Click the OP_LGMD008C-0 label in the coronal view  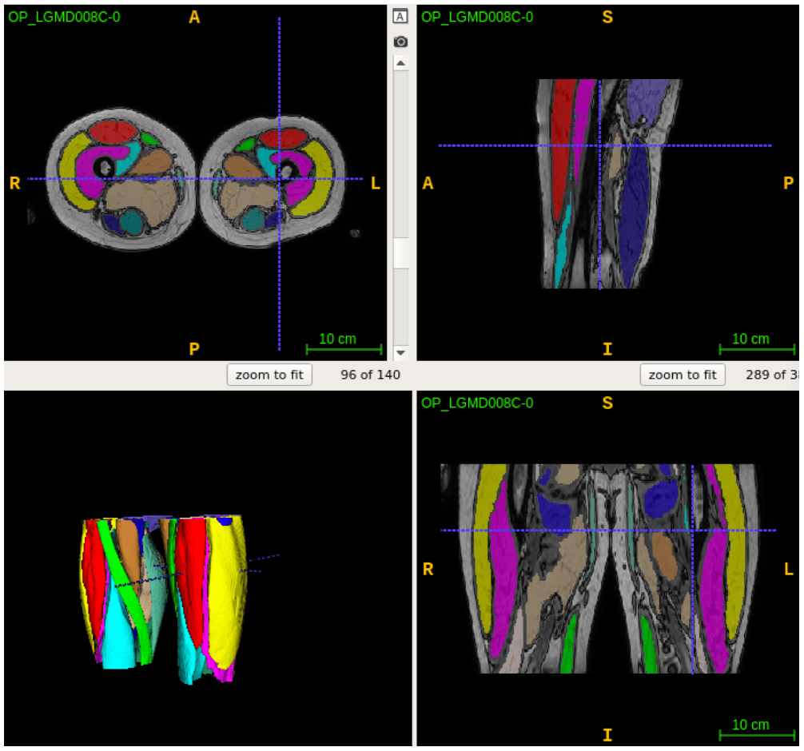pyautogui.click(x=477, y=403)
